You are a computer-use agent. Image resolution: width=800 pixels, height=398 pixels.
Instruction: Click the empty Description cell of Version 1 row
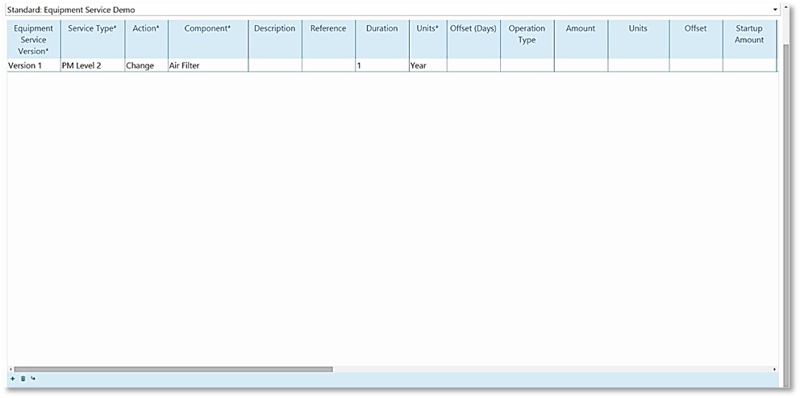pos(275,65)
